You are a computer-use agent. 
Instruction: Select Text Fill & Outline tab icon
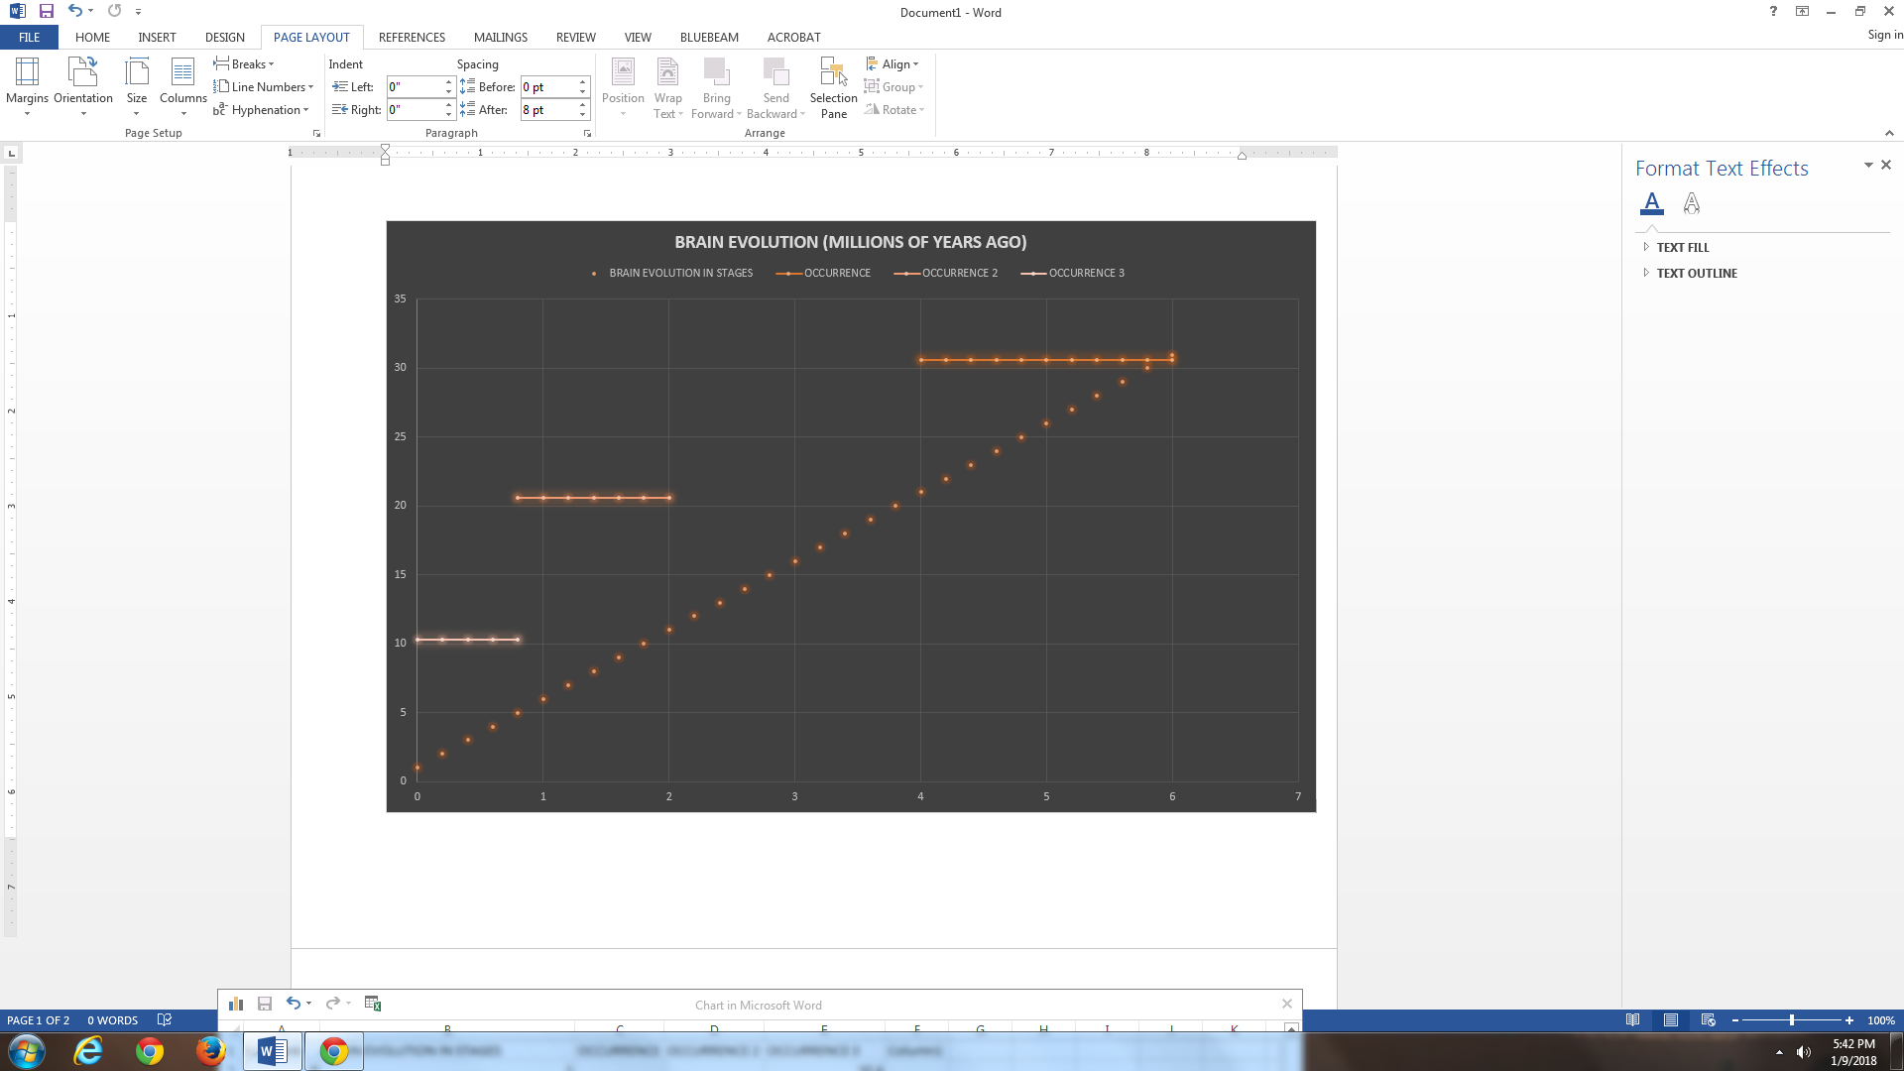(x=1651, y=203)
